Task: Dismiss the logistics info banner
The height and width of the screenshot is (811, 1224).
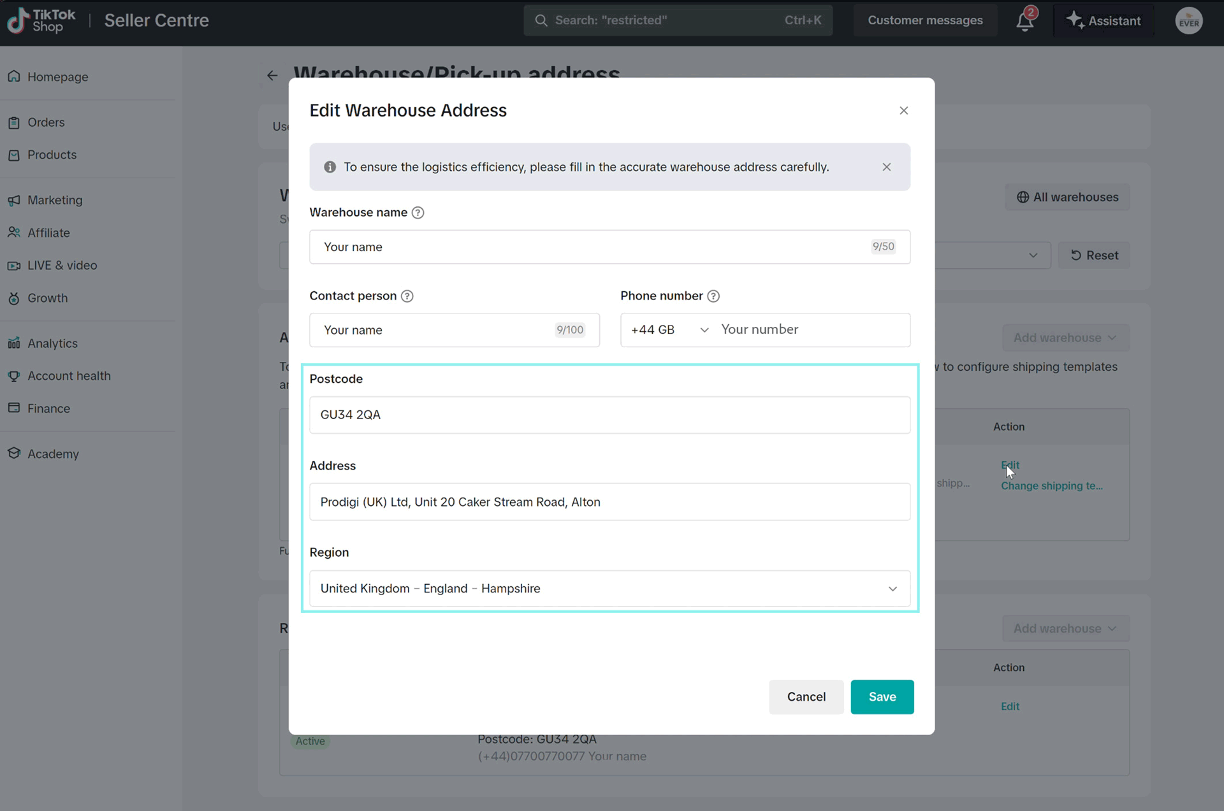Action: pos(886,167)
